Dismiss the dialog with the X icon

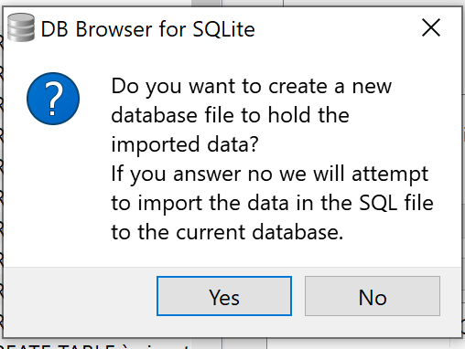431,27
